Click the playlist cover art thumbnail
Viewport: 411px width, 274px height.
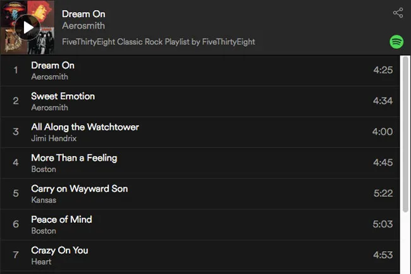[28, 27]
